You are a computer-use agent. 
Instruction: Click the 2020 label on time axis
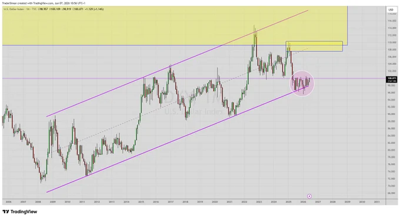[x=215, y=202]
